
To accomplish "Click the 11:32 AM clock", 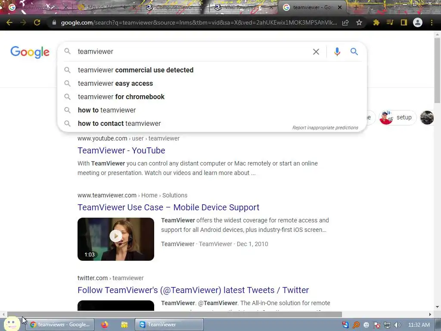I will pos(419,325).
